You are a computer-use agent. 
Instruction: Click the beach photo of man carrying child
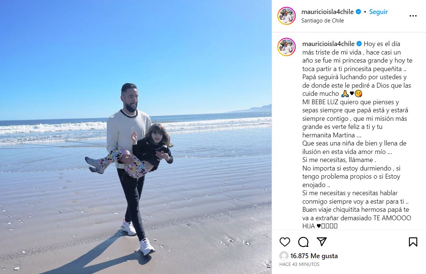pos(136,137)
